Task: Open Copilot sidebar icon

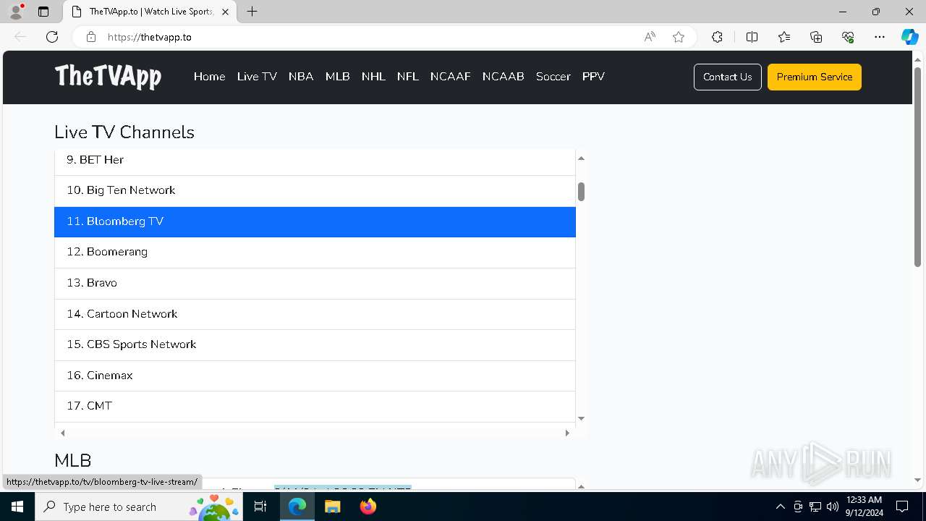Action: click(909, 37)
